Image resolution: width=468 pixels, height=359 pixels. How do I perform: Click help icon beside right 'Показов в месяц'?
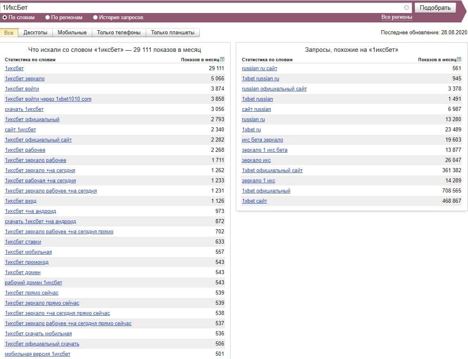[x=459, y=60]
